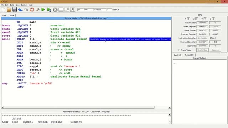Click the Stack Pointer hex value field
228x128 pixels.
pyautogui.click(x=202, y=30)
